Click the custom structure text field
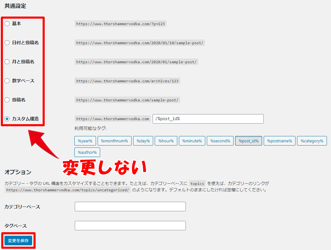The height and width of the screenshot is (250, 331). pos(208,119)
